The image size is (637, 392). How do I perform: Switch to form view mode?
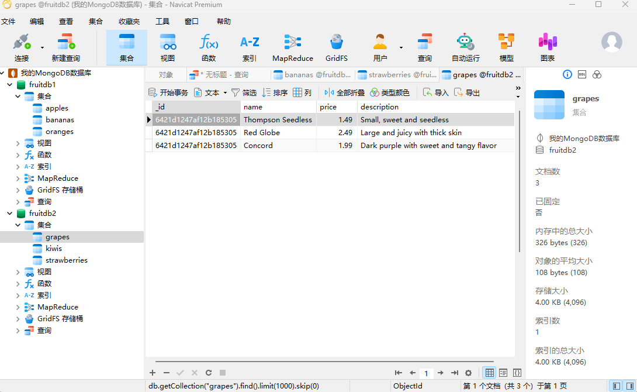[503, 373]
